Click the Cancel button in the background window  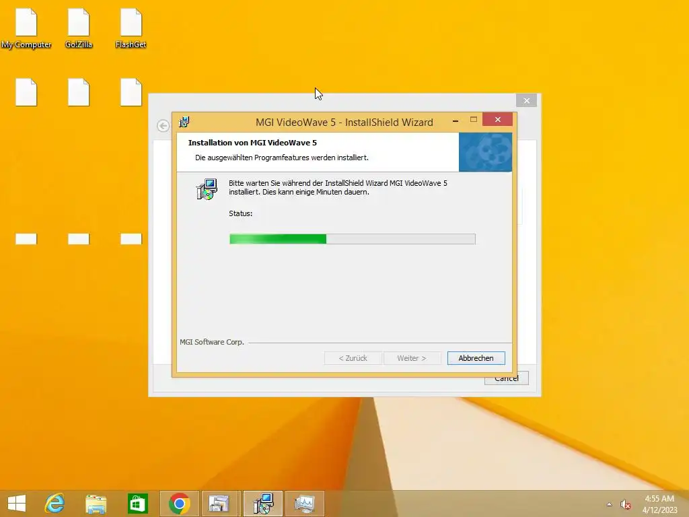point(506,378)
